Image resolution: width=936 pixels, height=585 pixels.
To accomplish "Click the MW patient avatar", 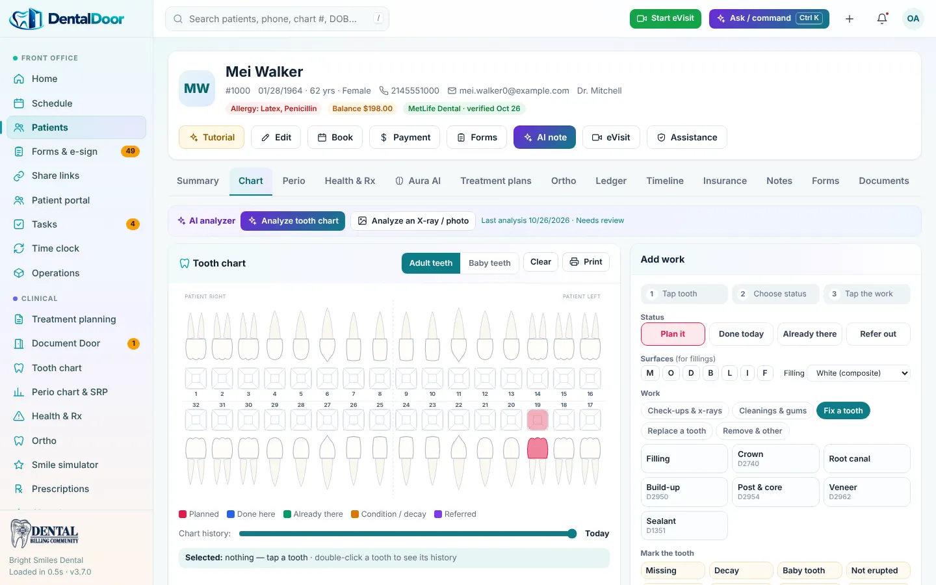I will 197,88.
